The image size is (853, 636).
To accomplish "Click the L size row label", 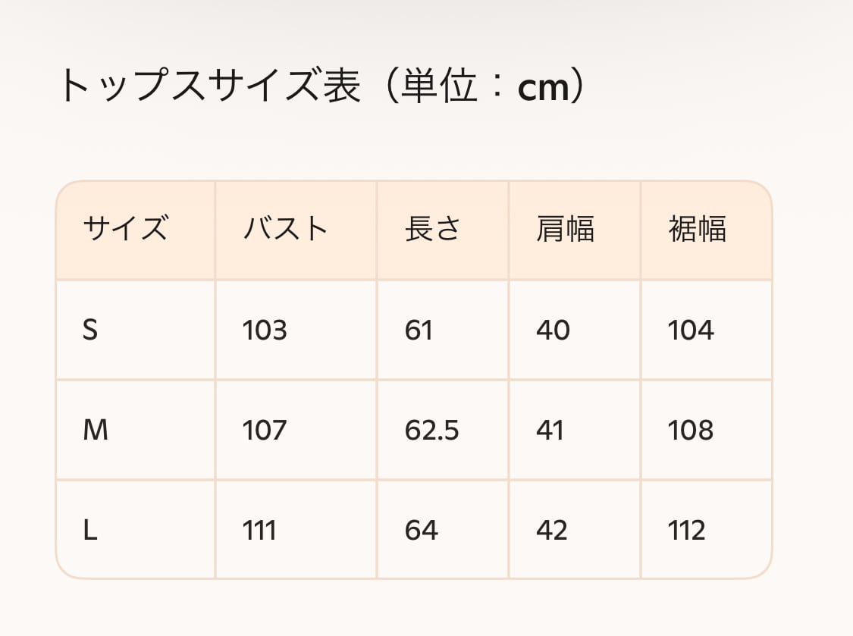I will (90, 531).
